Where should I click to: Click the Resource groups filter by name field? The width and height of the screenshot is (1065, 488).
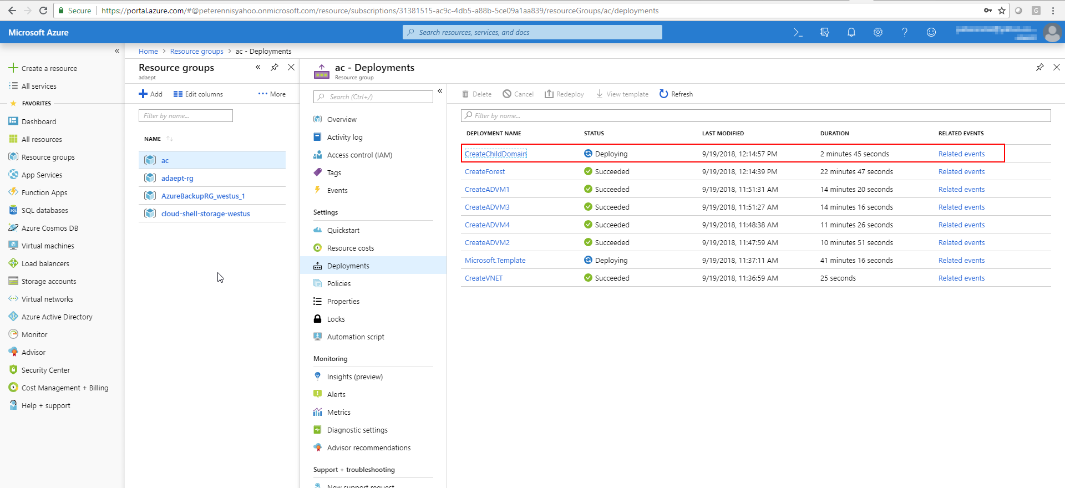(x=186, y=115)
